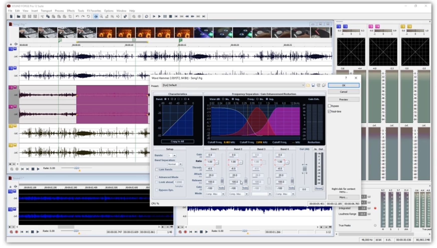Toggle the Loop playback icon in toolbar
The height and width of the screenshot is (248, 437).
tap(147, 17)
